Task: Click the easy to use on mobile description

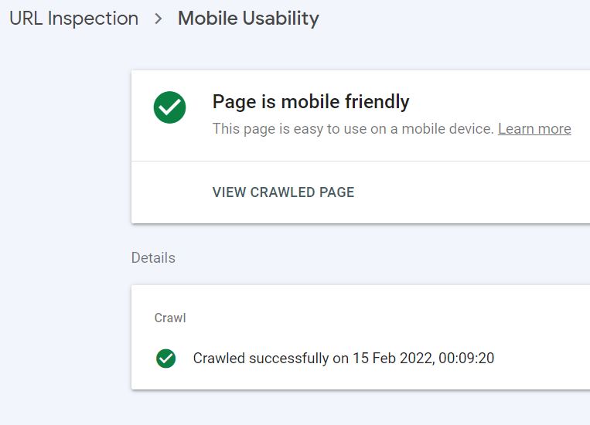Action: coord(353,129)
